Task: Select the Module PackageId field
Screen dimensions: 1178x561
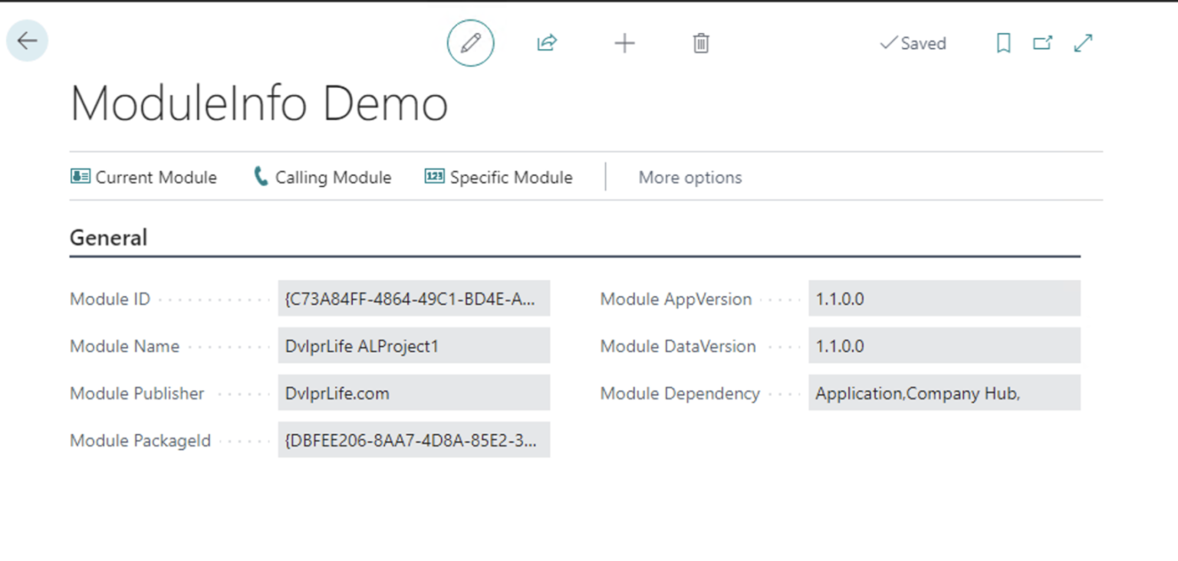Action: (413, 440)
